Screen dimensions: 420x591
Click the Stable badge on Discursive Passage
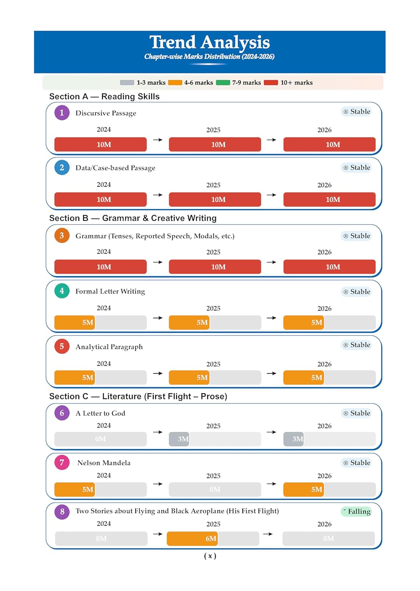pos(357,112)
